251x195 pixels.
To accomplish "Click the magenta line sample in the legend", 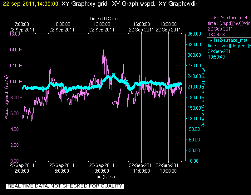I will click(211, 18).
